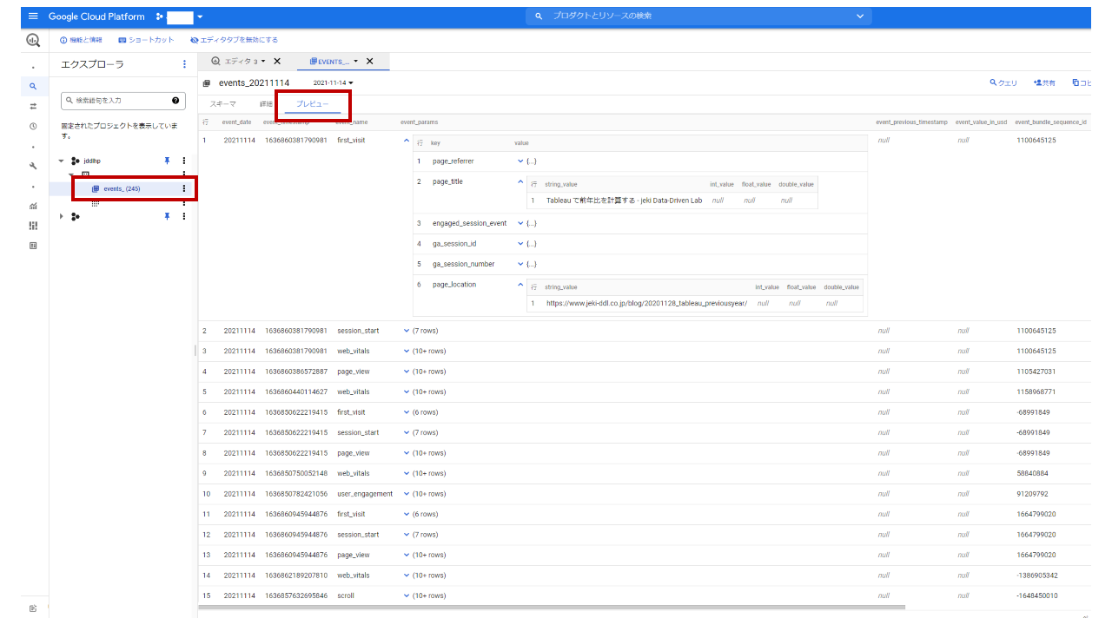Click the 共有 share button

(1044, 82)
